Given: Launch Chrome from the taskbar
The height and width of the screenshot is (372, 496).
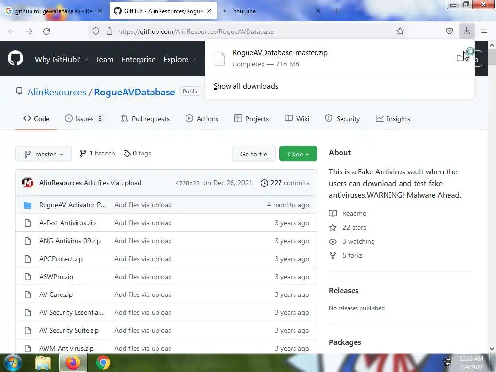Looking at the screenshot, I should (x=103, y=362).
